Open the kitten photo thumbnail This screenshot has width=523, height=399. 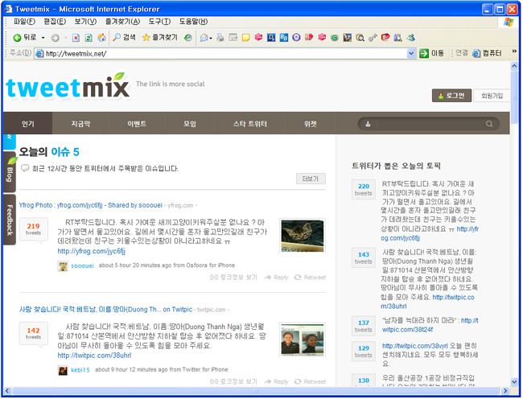pyautogui.click(x=303, y=236)
